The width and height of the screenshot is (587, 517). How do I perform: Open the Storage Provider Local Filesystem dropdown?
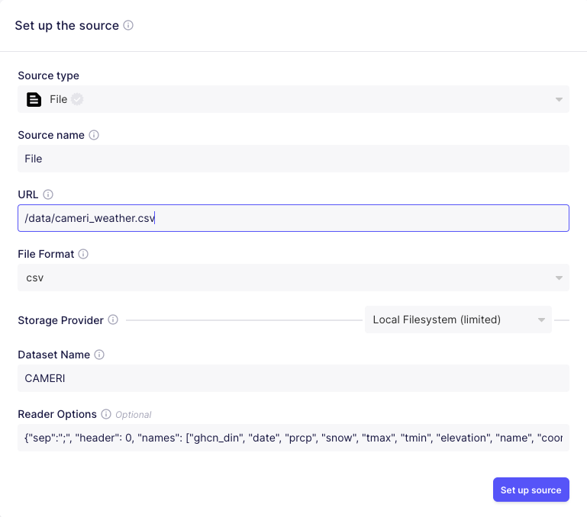[x=458, y=320]
